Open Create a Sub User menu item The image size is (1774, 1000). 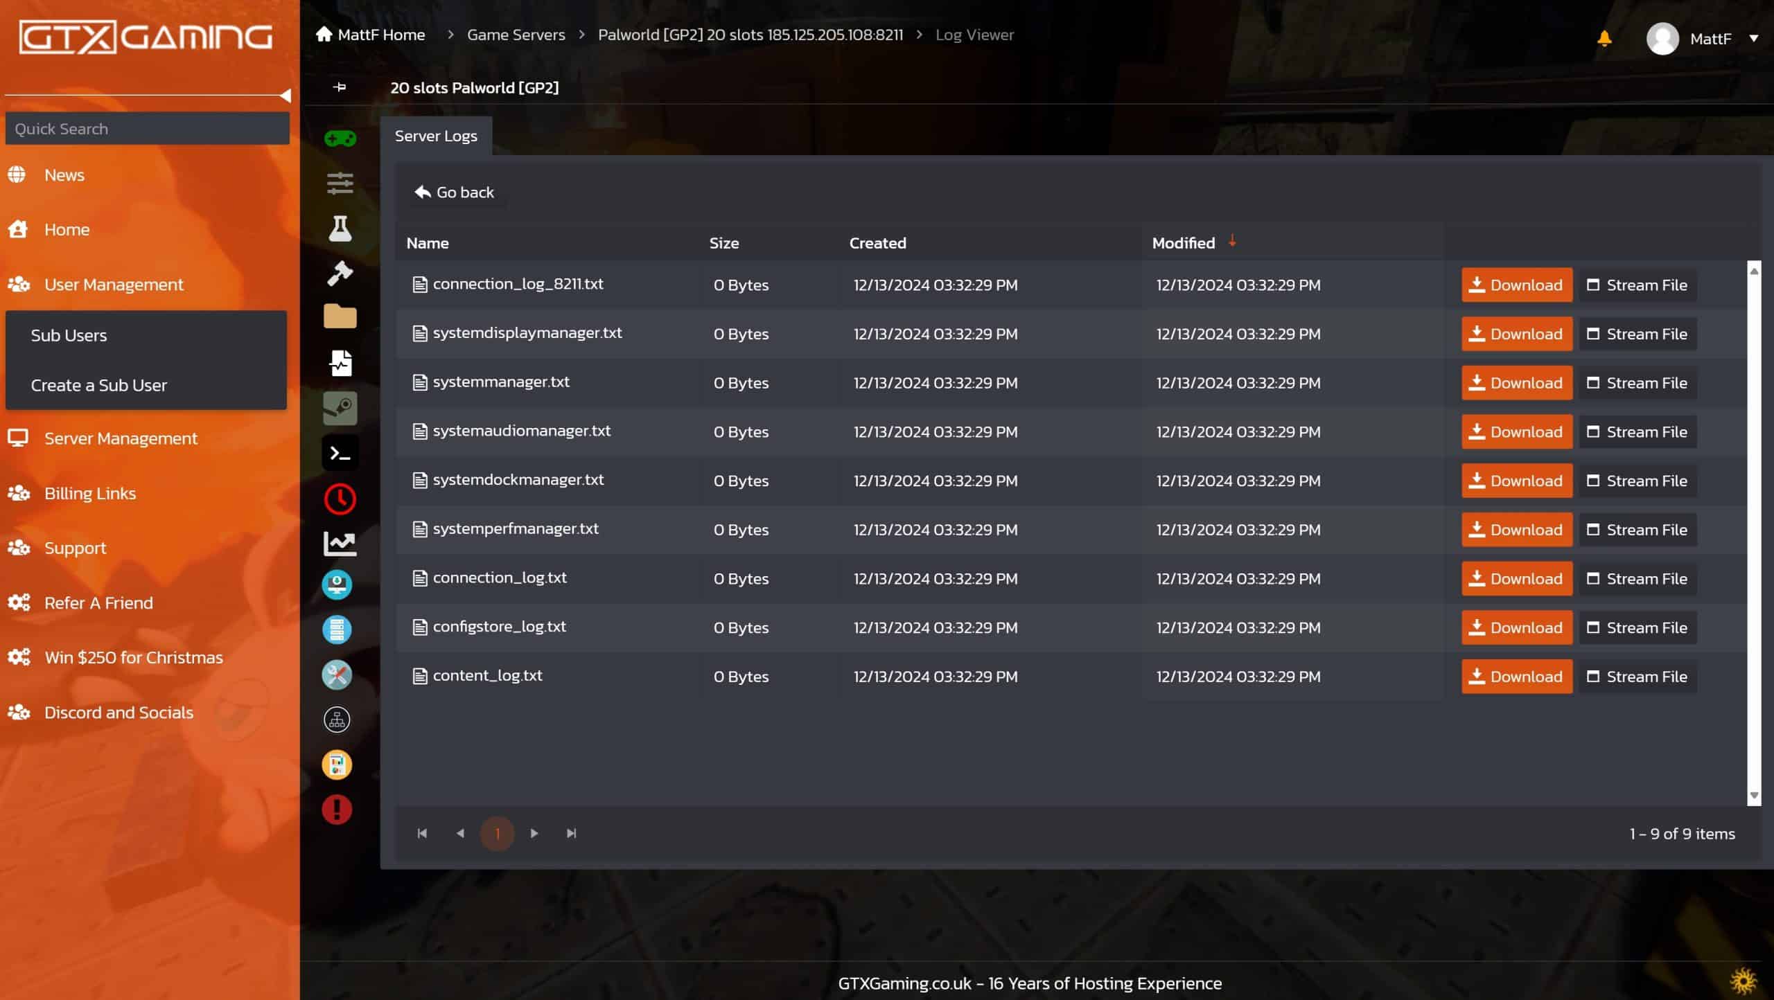pos(99,385)
